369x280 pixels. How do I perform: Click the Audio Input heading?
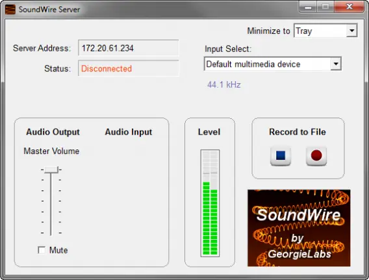pyautogui.click(x=129, y=132)
